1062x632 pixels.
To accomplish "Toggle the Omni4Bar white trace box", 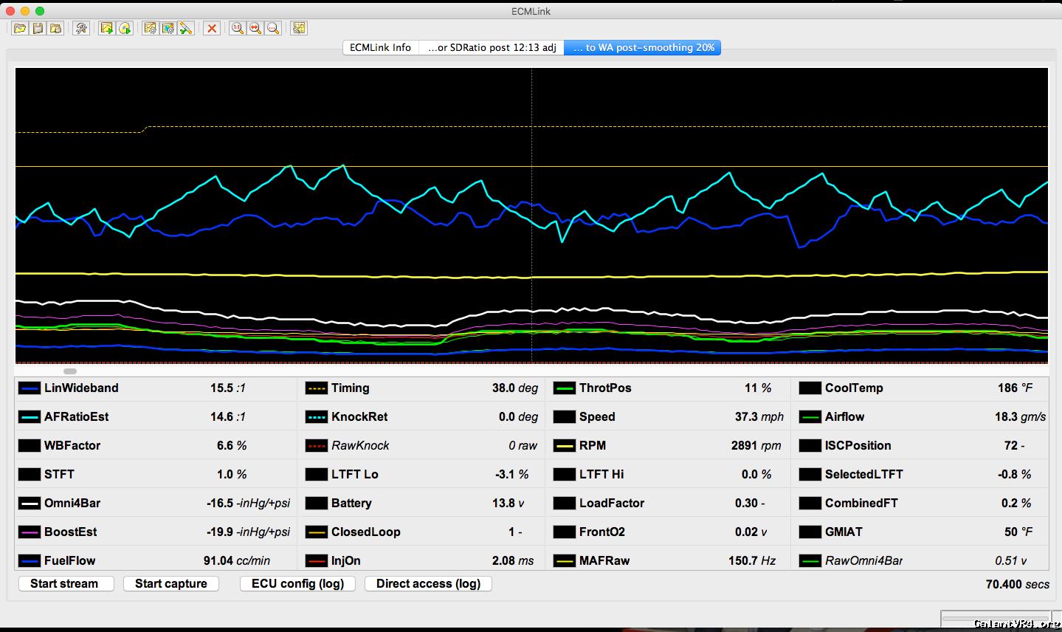I will [30, 504].
